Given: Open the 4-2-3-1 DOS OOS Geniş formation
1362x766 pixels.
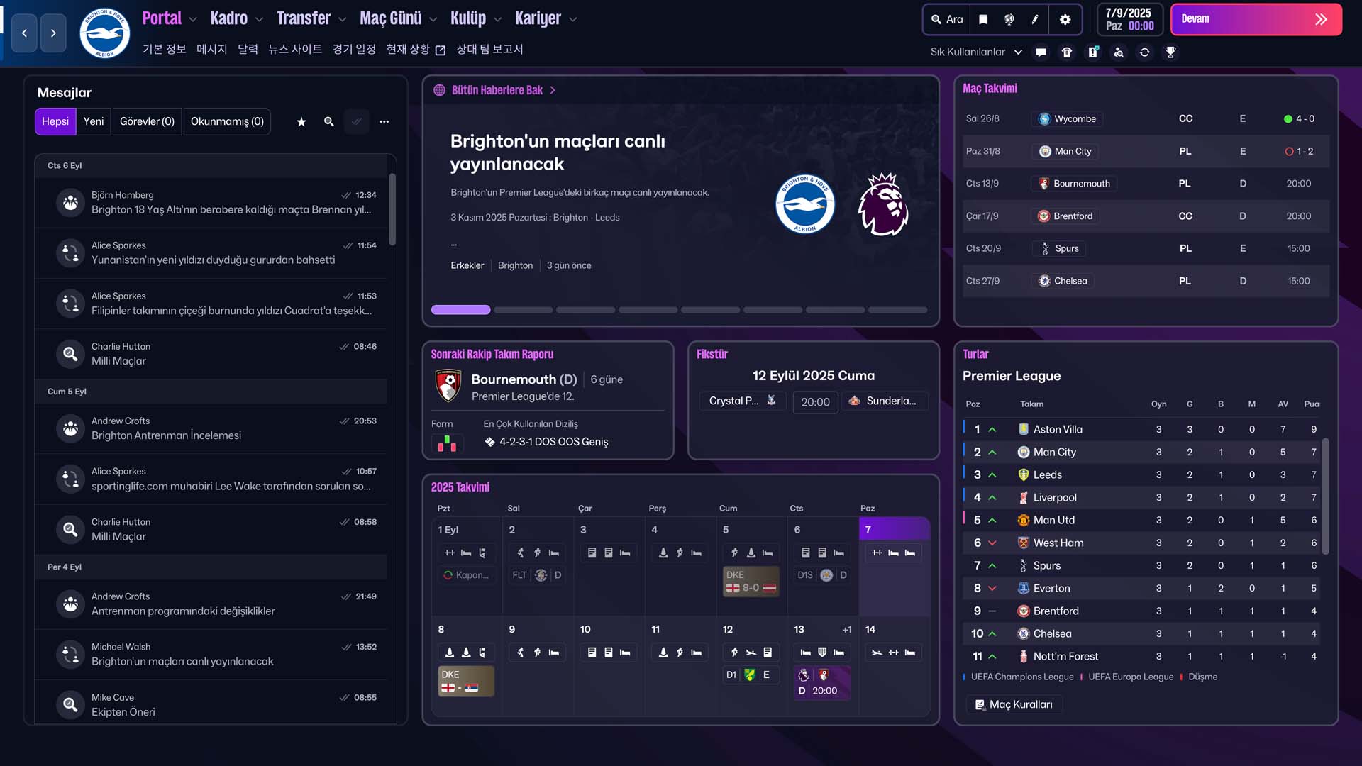Looking at the screenshot, I should click(546, 442).
